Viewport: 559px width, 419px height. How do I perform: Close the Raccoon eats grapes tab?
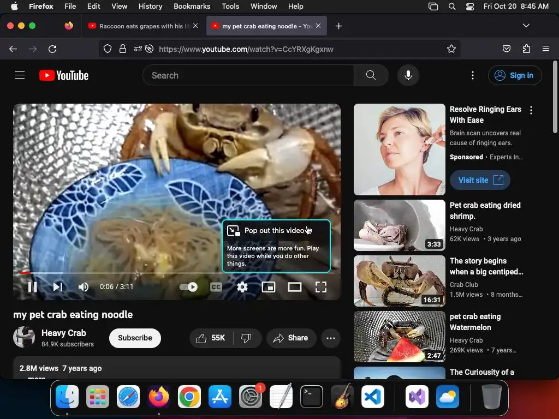[x=195, y=26]
